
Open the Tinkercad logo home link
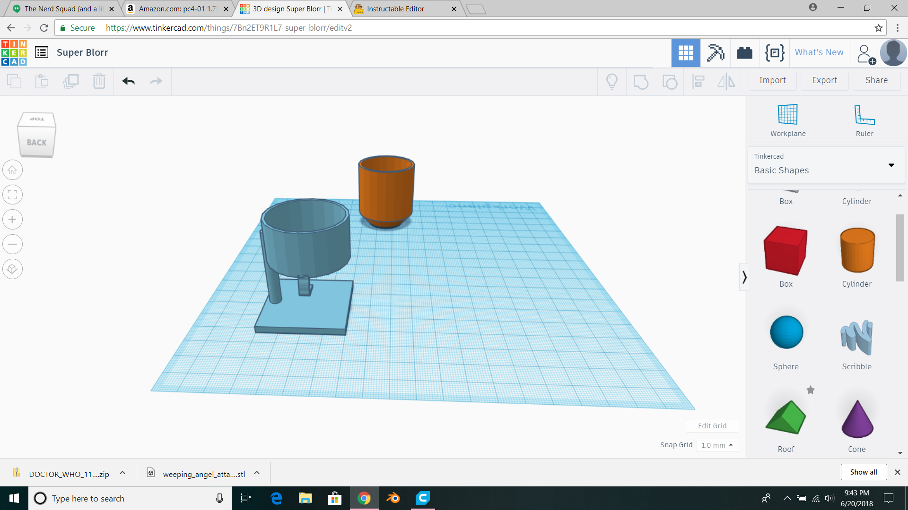click(14, 52)
